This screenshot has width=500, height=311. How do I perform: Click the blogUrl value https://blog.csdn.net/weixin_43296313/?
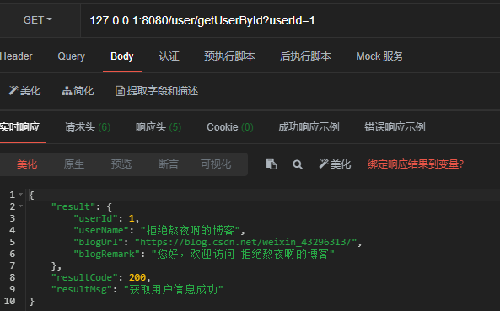(x=245, y=242)
